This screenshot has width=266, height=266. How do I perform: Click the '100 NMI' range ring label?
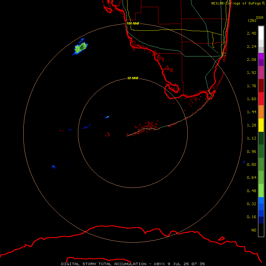point(133,23)
